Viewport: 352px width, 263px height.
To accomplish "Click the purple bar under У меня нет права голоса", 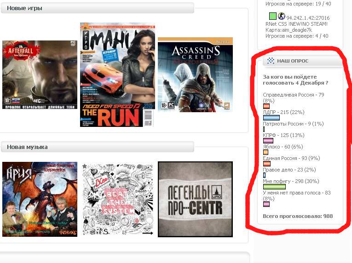I will [266, 204].
